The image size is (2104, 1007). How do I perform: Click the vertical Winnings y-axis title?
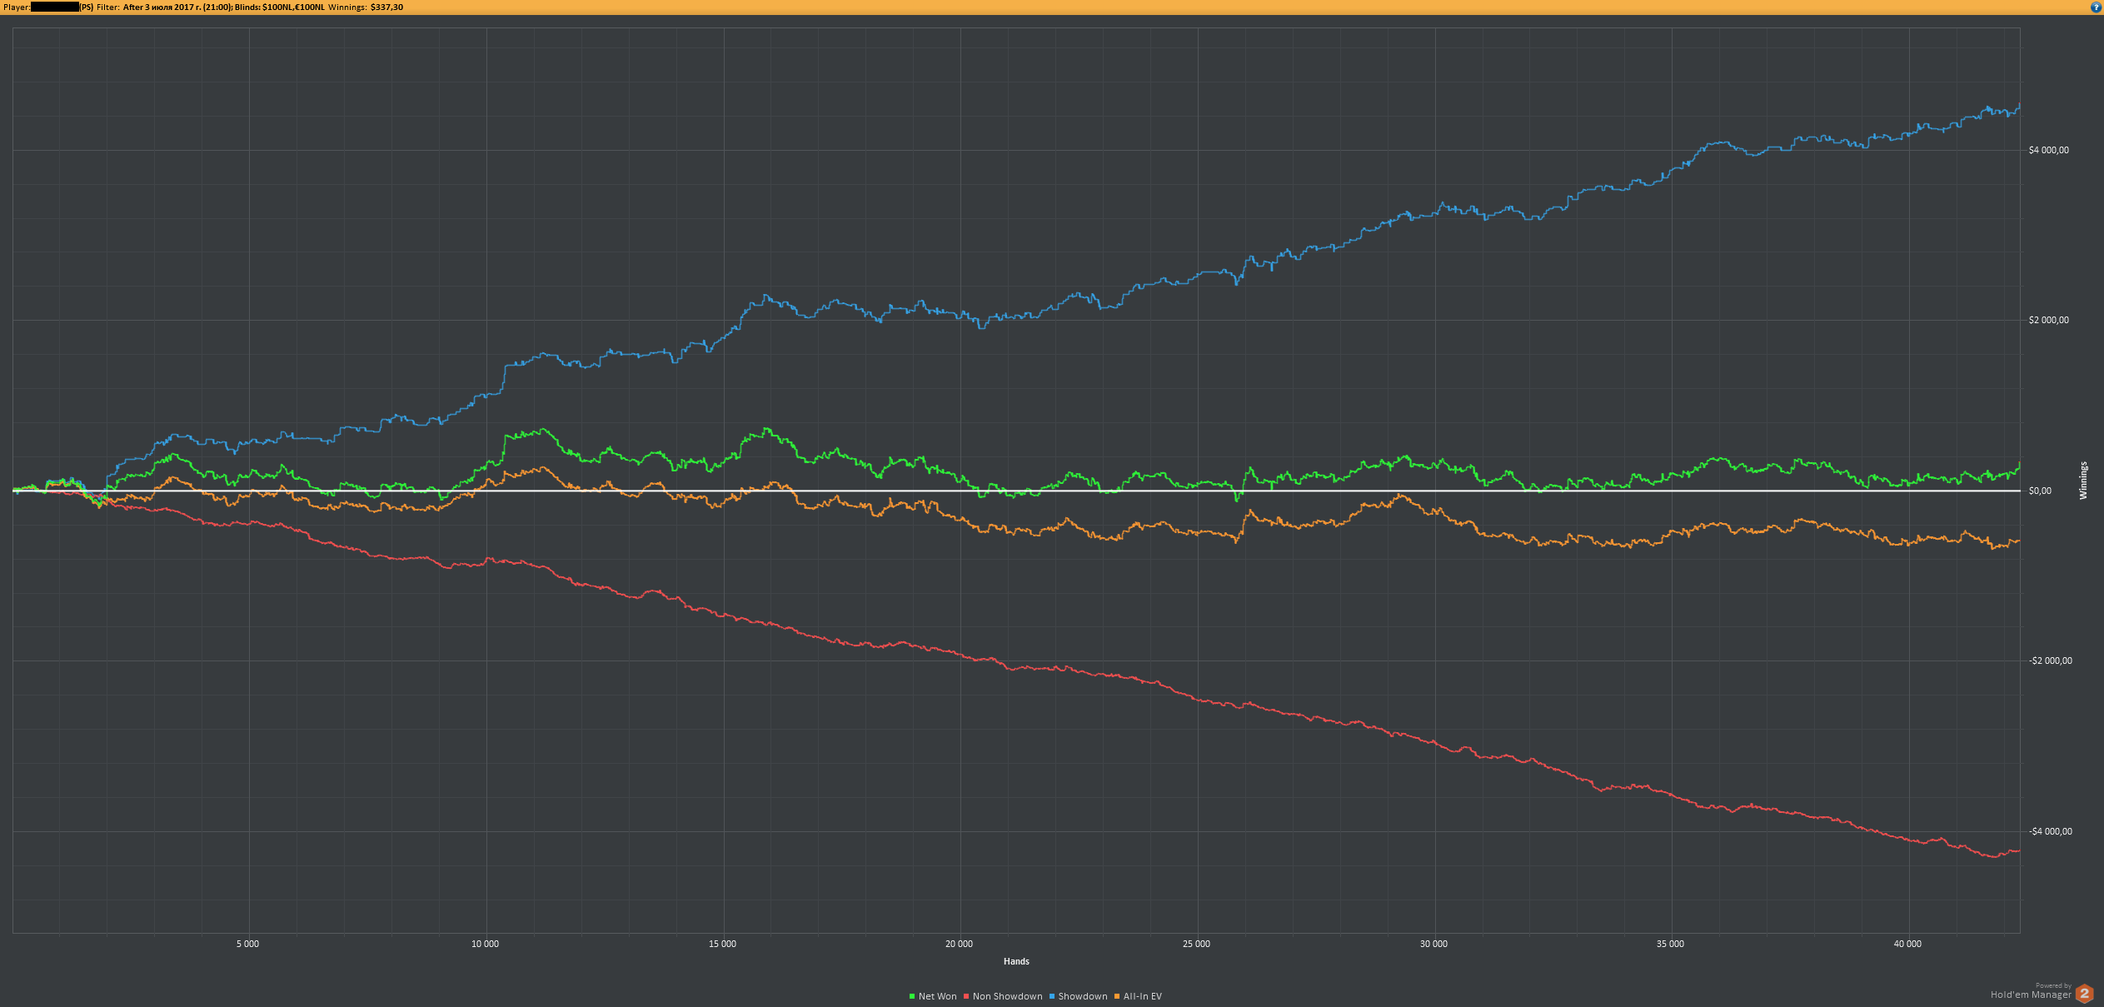click(x=2083, y=481)
